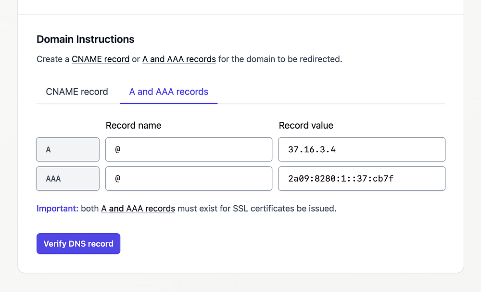481x292 pixels.
Task: Click the IPv6 value field 2a09:8280:1::37:cb7f
Action: pyautogui.click(x=362, y=178)
